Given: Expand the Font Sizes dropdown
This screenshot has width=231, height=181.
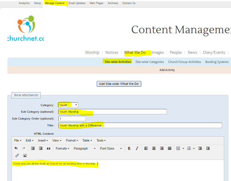Looking at the screenshot, I should 111,148.
